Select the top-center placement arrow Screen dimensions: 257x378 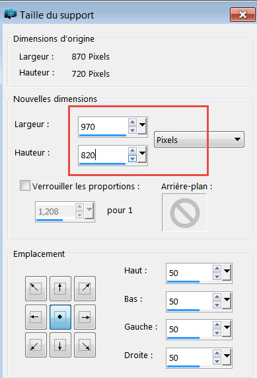click(x=60, y=289)
